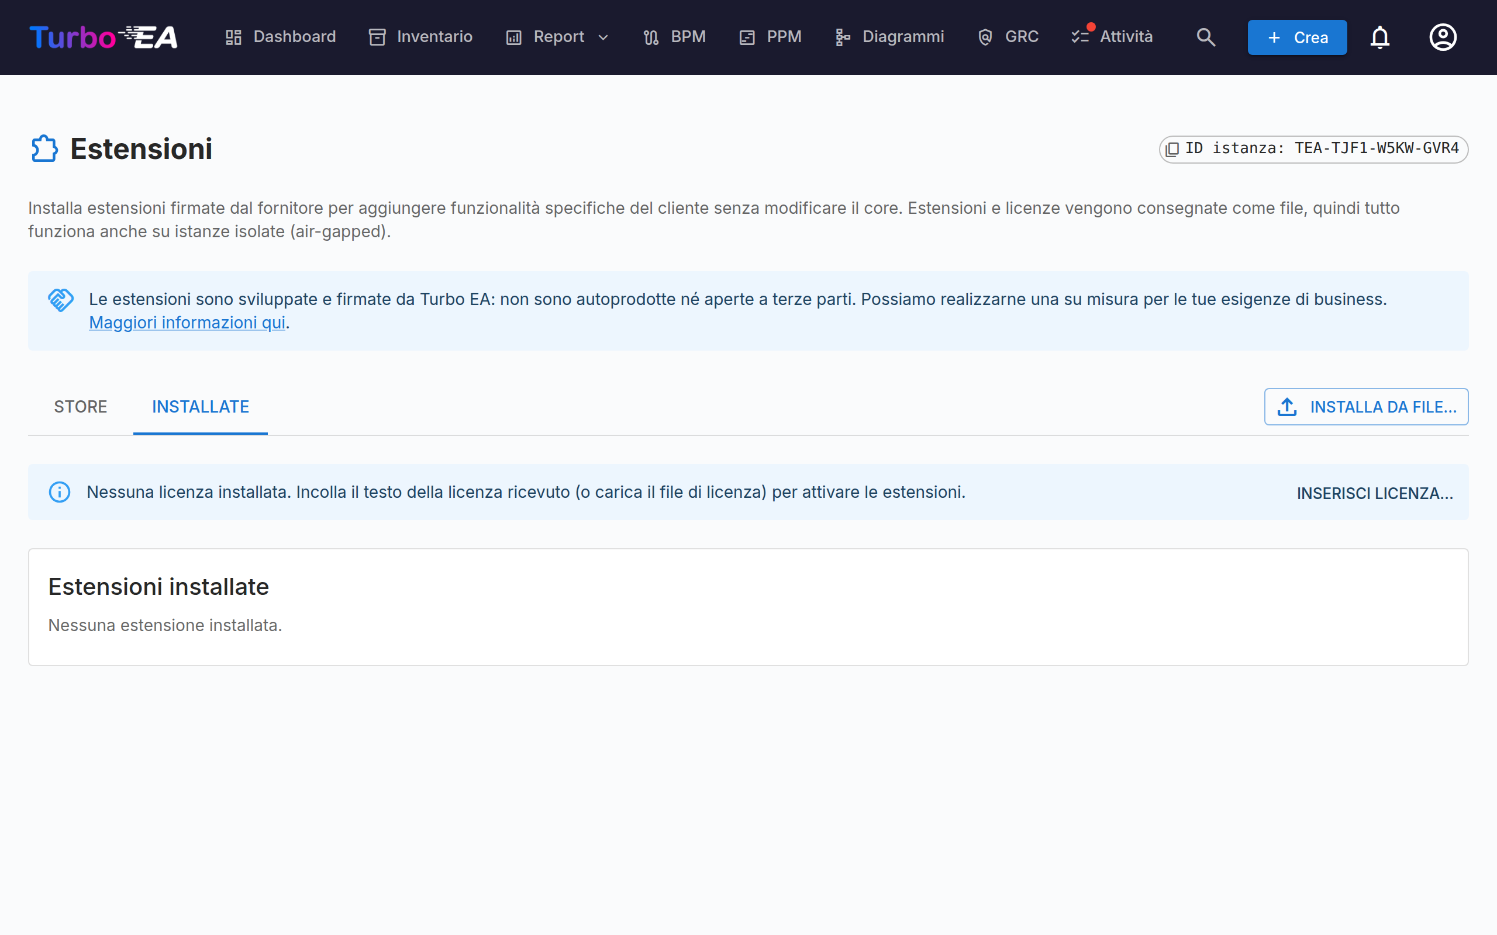This screenshot has width=1497, height=935.
Task: Click the search magnifier icon
Action: pyautogui.click(x=1206, y=37)
